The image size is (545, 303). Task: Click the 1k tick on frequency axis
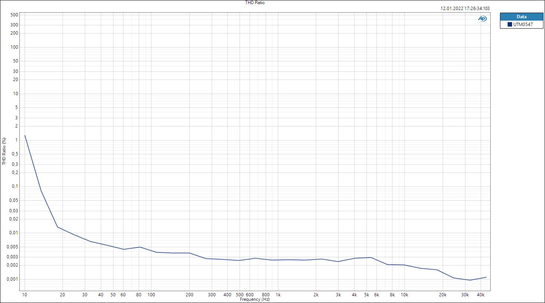coord(278,295)
